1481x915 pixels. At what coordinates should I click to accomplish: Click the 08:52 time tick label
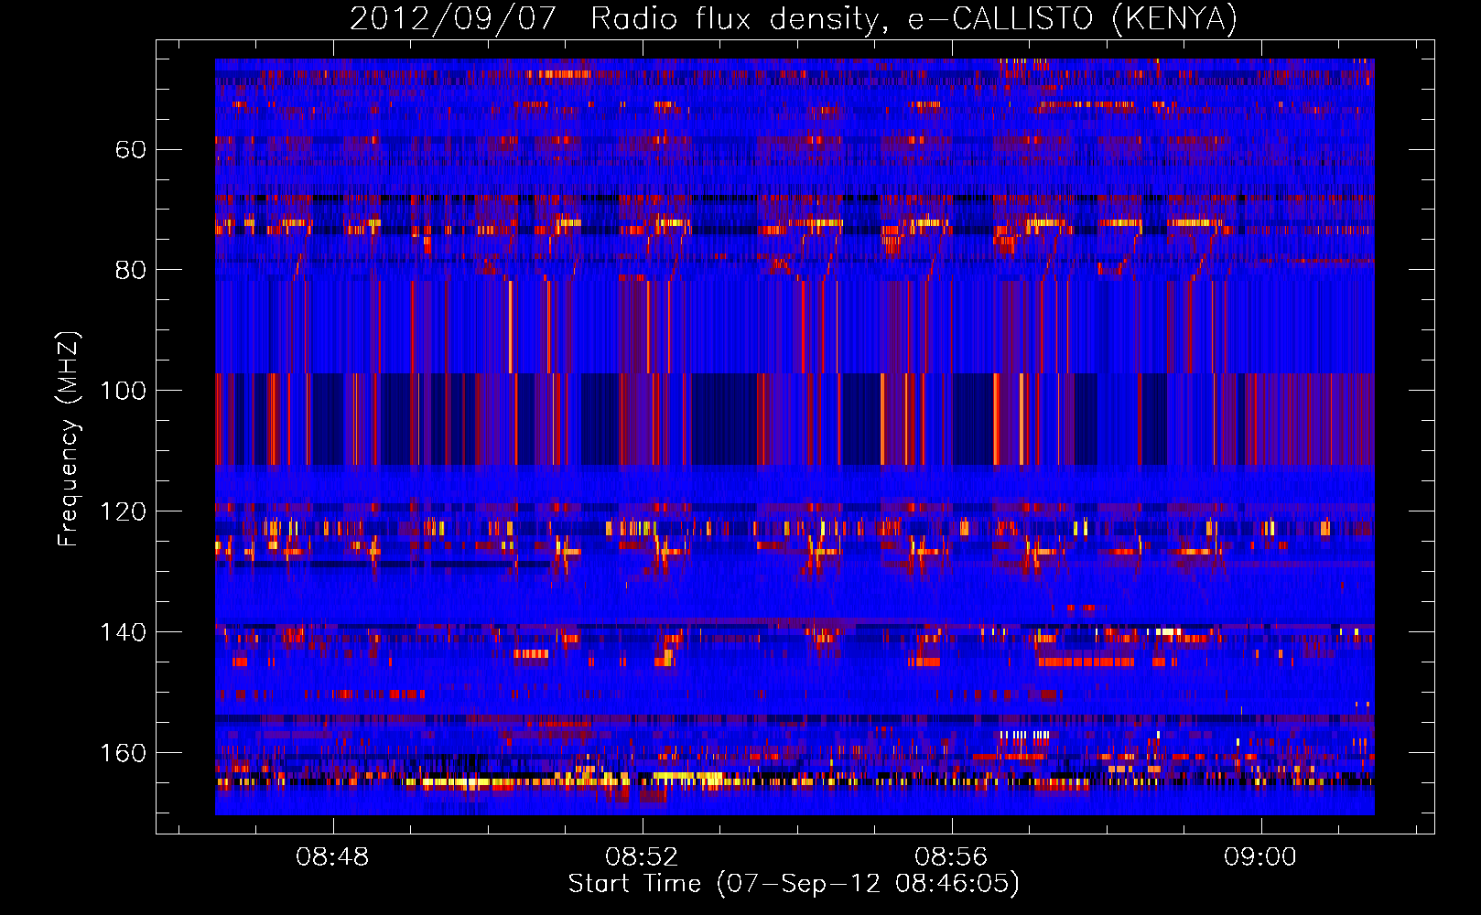pyautogui.click(x=642, y=856)
